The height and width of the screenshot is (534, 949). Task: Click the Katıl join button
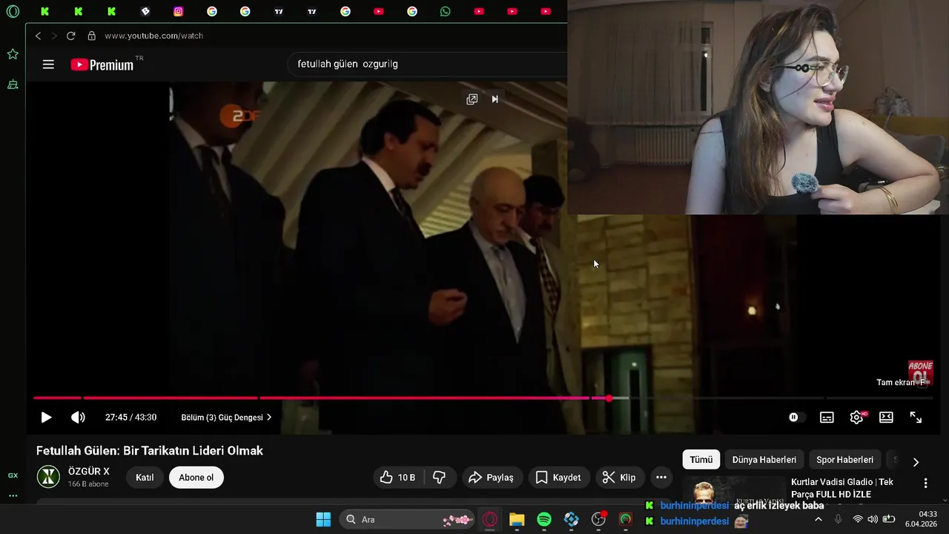pos(145,478)
